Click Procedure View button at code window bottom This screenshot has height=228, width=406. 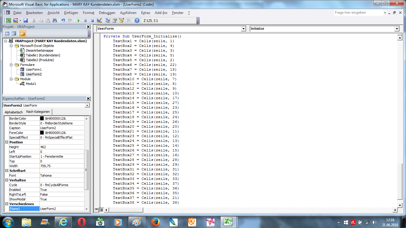(96, 210)
